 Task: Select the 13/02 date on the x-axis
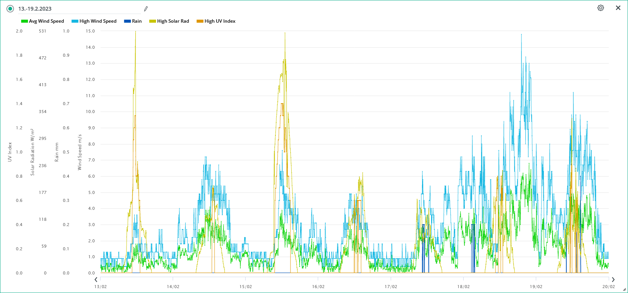tap(101, 287)
